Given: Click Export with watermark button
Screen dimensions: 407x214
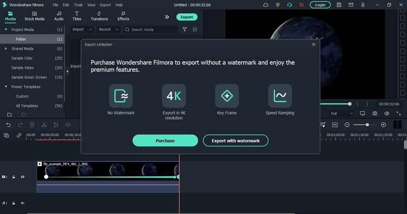Looking at the screenshot, I should point(236,141).
